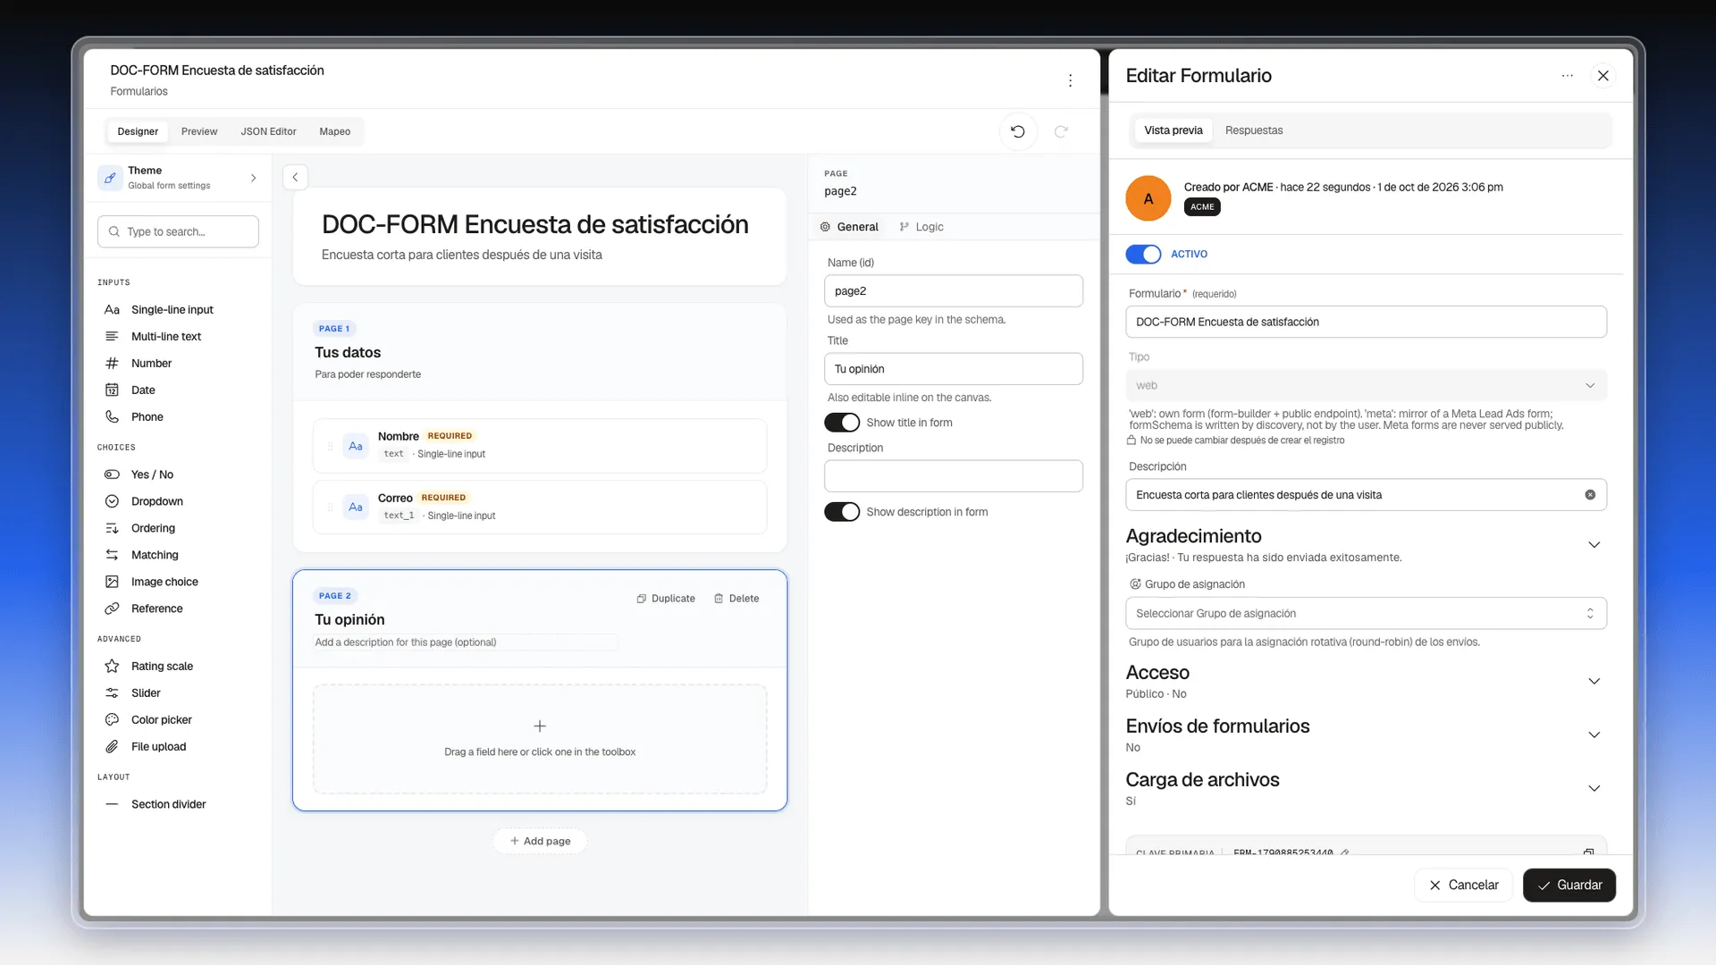Toggle Show title in form
This screenshot has width=1716, height=965.
pos(842,423)
